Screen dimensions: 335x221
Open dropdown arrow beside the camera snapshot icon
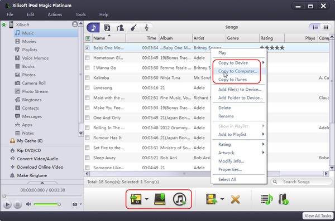click(x=81, y=204)
